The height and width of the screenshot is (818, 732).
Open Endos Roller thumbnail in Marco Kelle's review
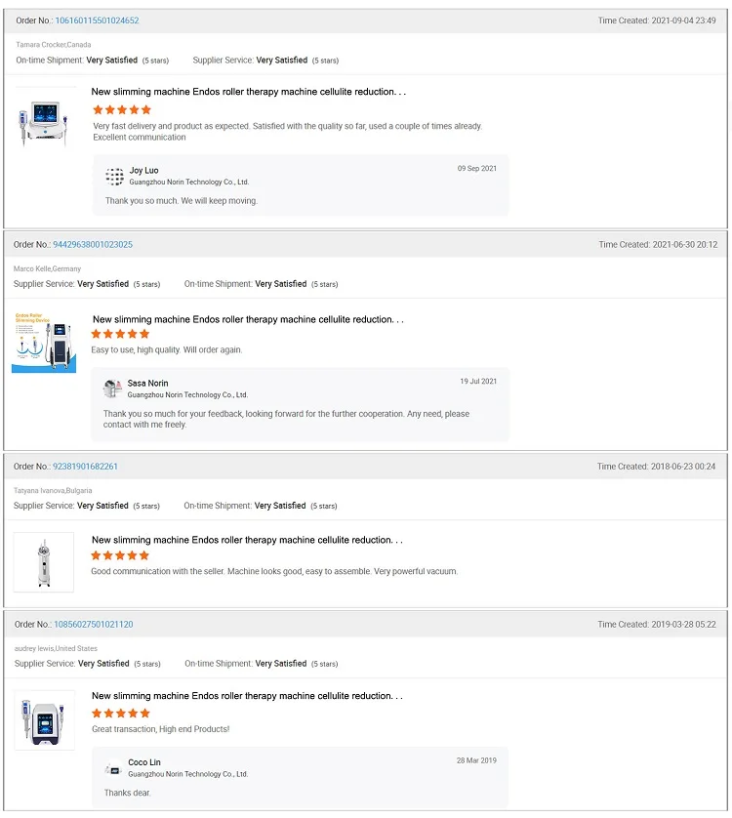tap(44, 343)
